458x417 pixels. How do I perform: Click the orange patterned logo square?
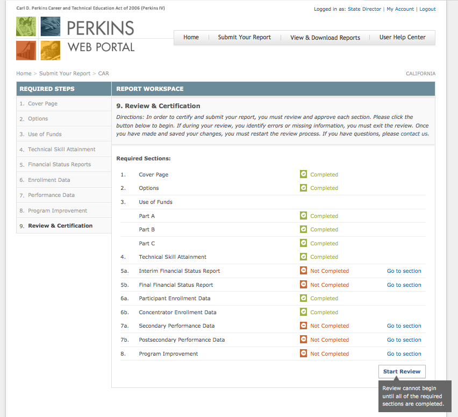pos(26,50)
